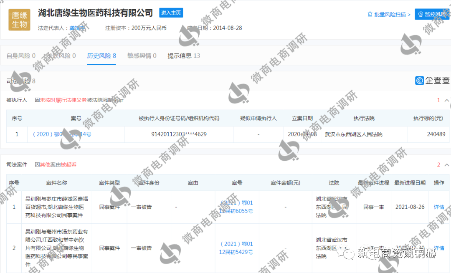
Task: Switch to the 自身风险 0 tab
Action: pos(21,56)
